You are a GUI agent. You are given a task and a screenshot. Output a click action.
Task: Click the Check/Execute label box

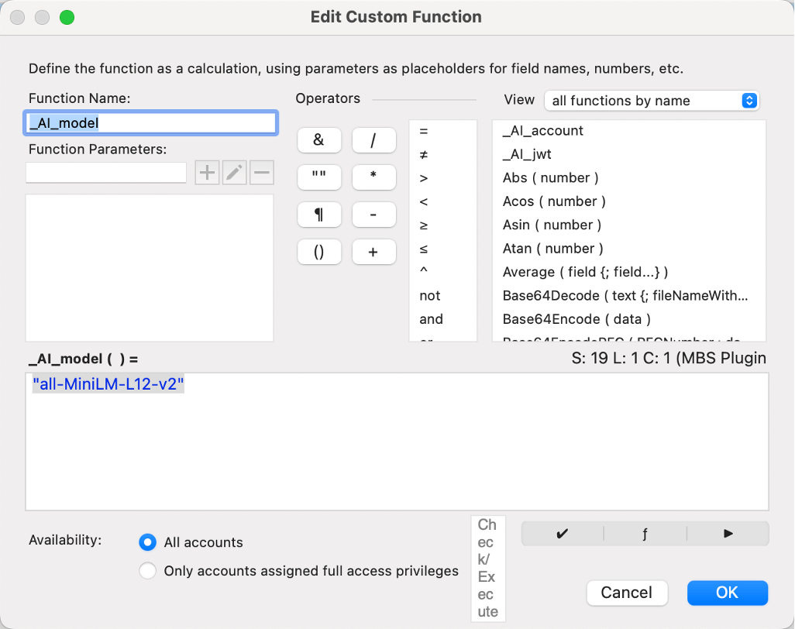487,568
